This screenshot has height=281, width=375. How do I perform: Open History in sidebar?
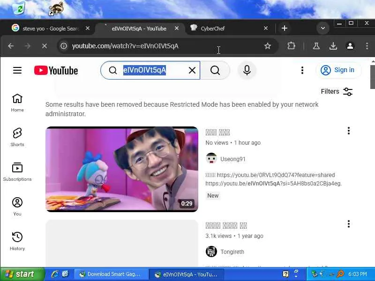click(17, 241)
